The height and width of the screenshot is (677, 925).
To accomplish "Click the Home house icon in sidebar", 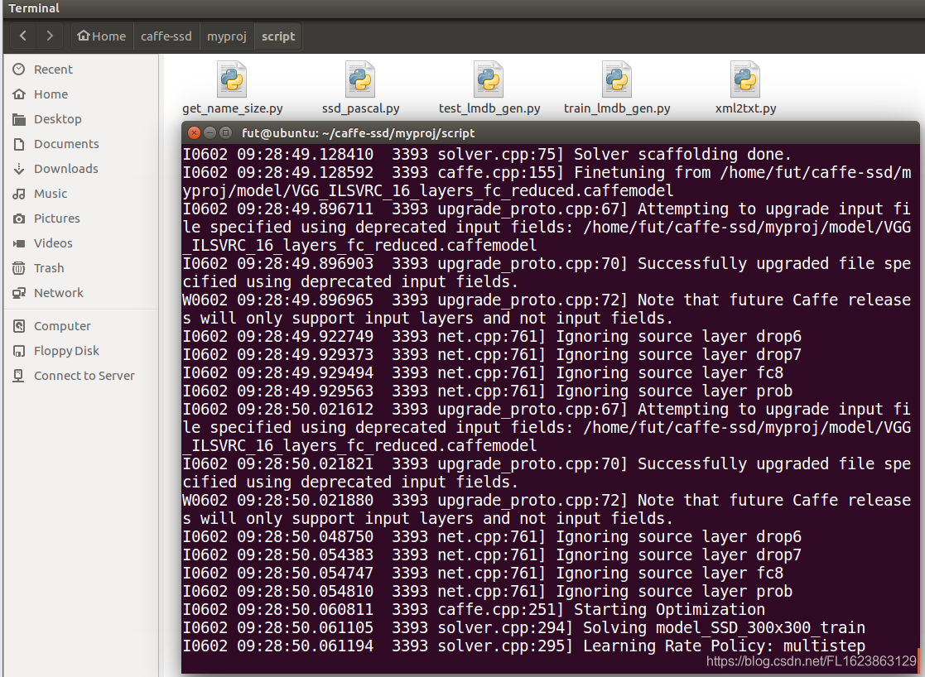I will [x=19, y=94].
